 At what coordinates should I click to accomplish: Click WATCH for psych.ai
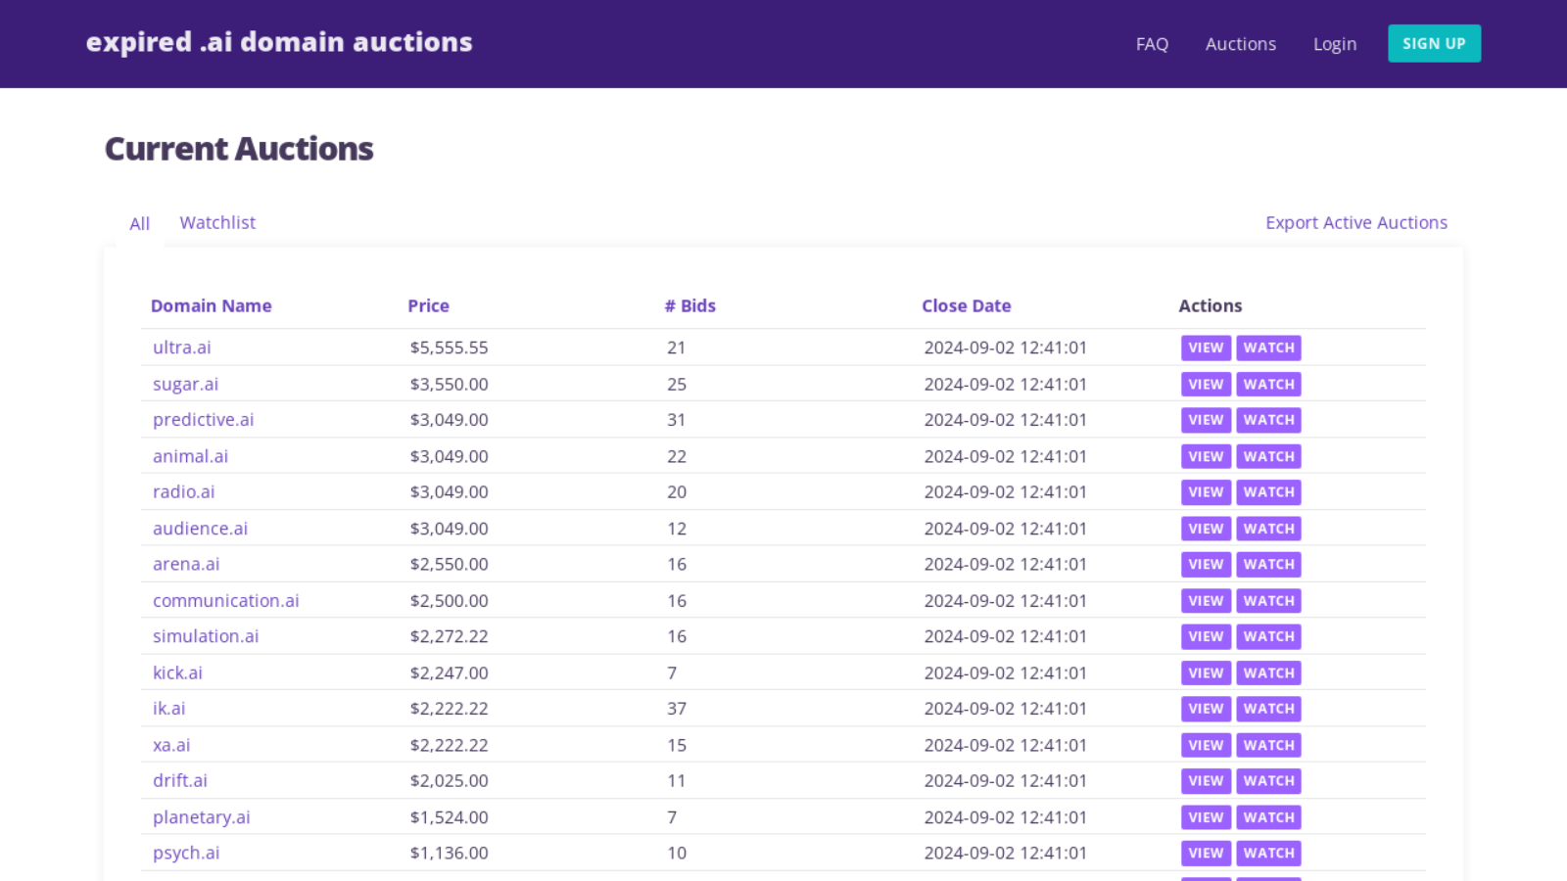1268,854
